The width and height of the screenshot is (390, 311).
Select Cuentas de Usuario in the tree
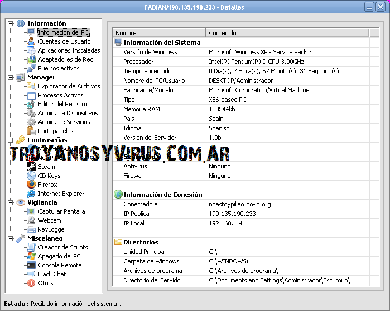[x=64, y=41]
